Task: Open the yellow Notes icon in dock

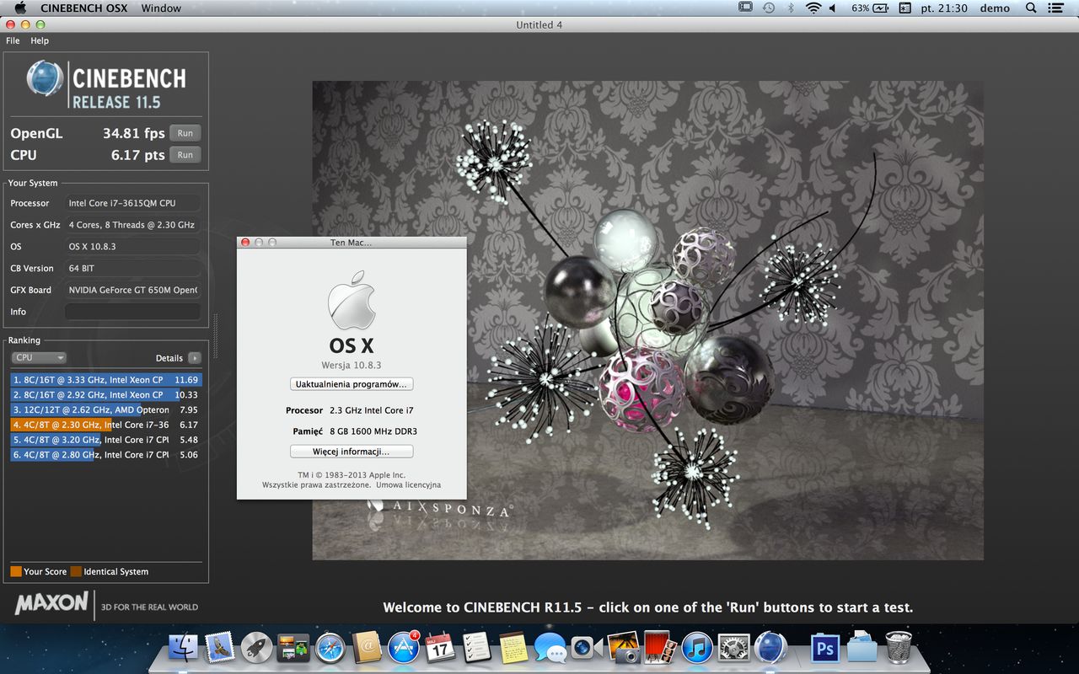Action: click(513, 647)
